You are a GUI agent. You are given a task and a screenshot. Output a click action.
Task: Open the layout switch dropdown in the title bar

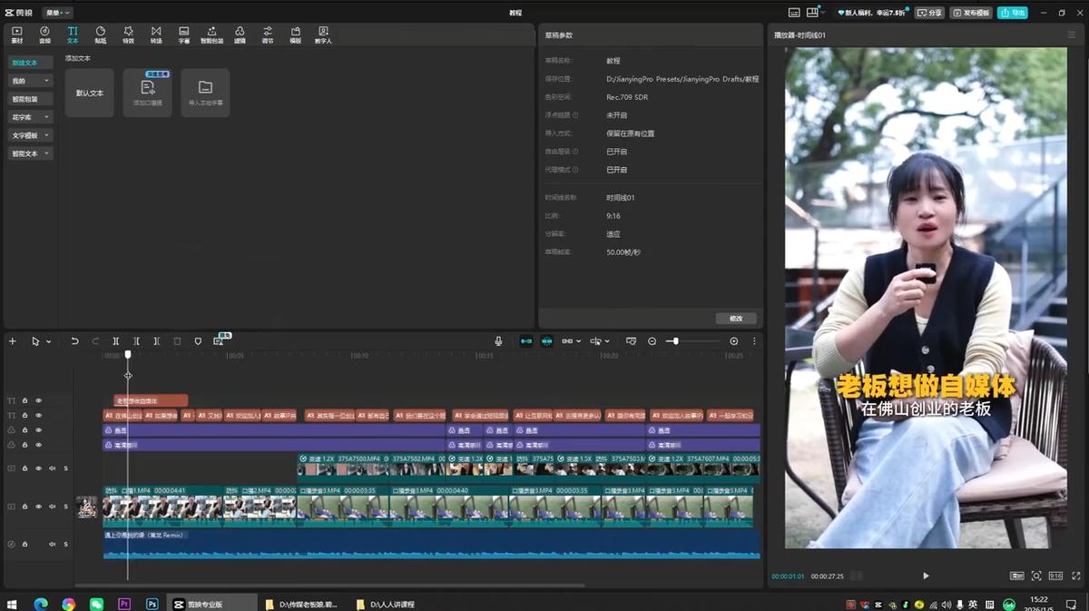[x=817, y=13]
